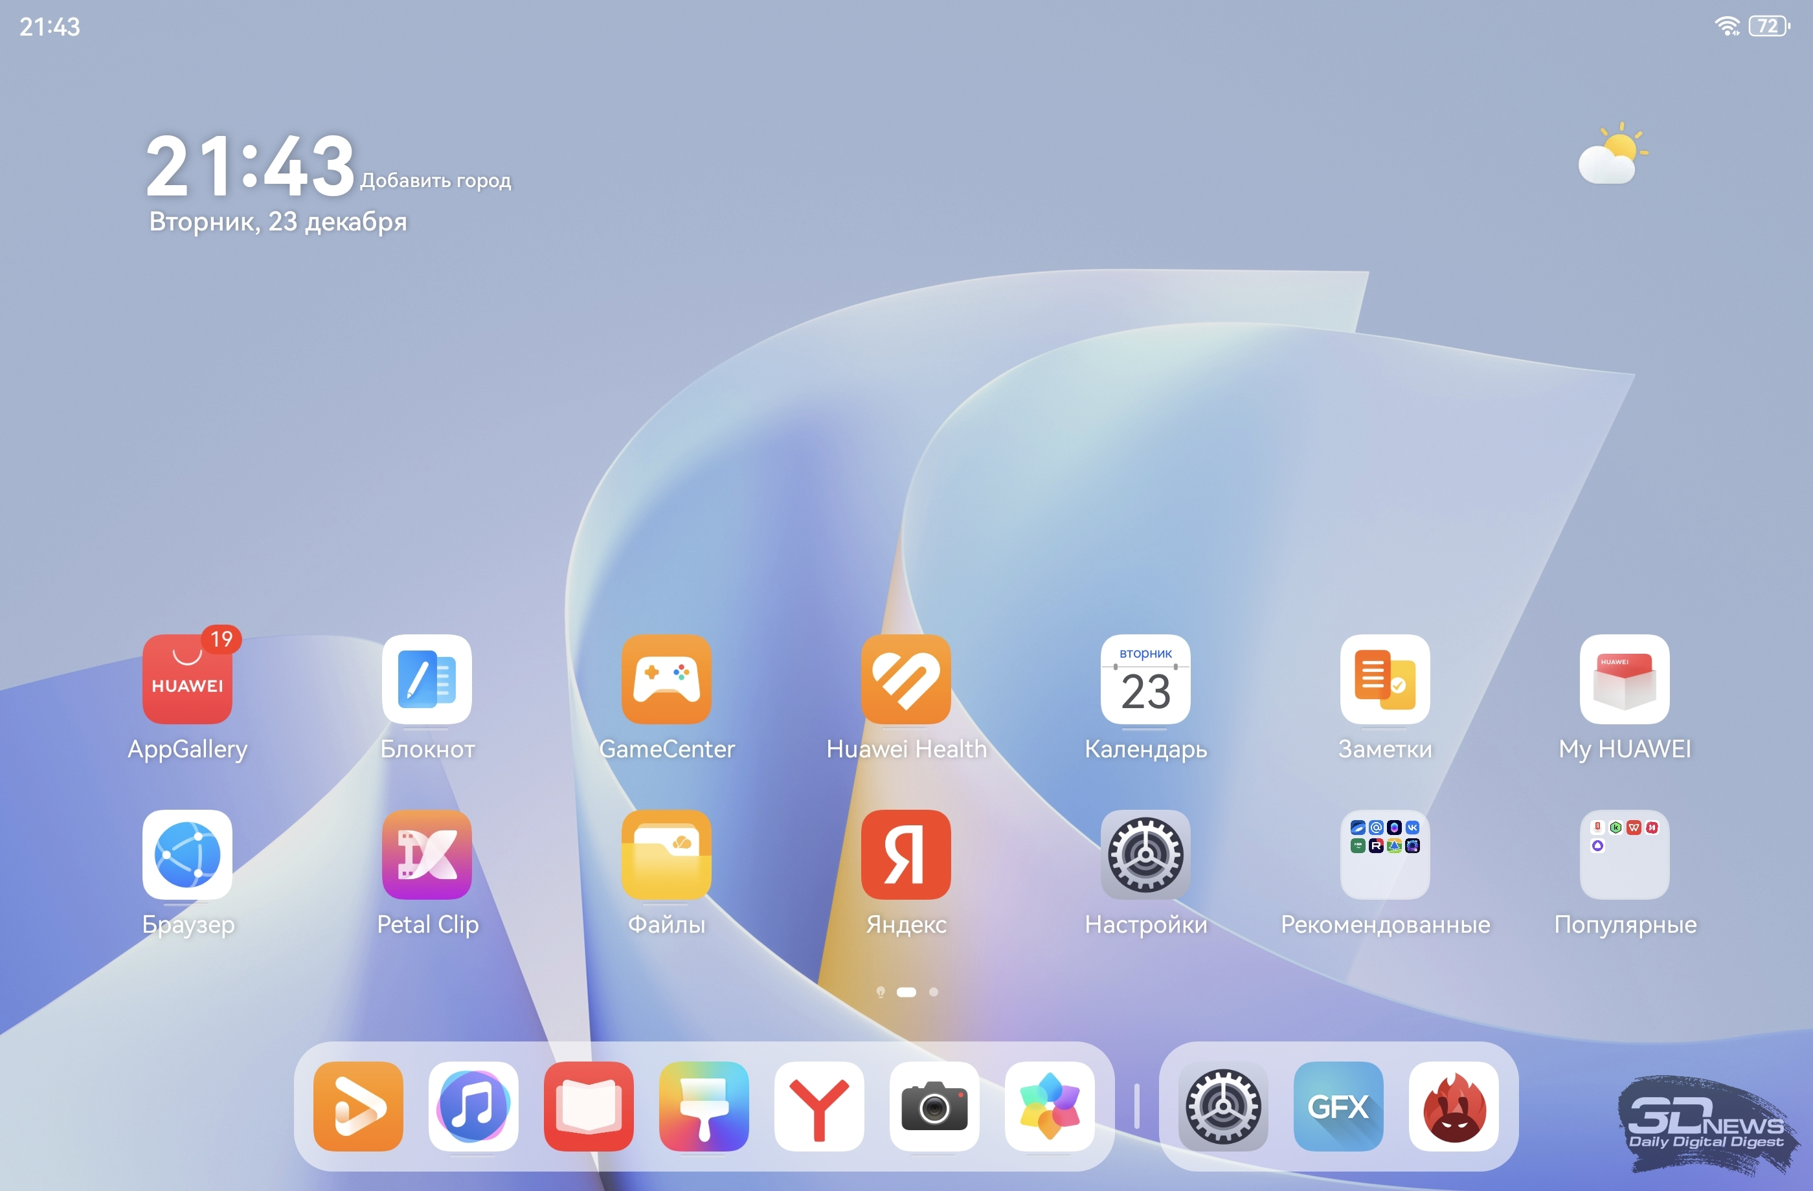Open the Яндекс app

click(x=906, y=854)
